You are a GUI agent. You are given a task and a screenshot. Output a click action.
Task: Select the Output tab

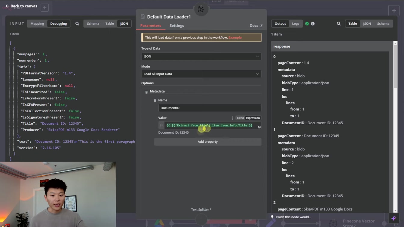[x=280, y=23]
